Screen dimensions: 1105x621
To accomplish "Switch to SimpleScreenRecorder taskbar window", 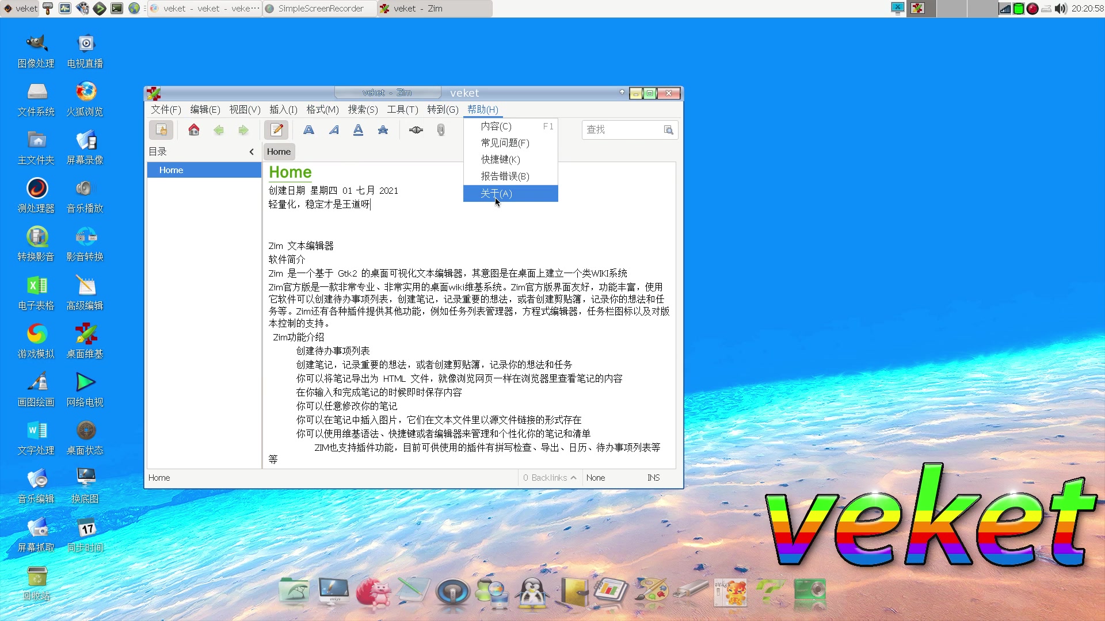I will pos(320,9).
